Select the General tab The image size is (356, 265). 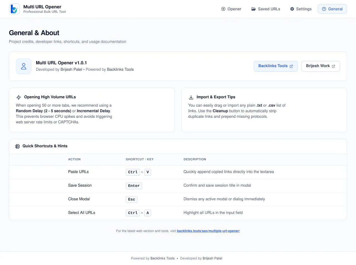332,9
